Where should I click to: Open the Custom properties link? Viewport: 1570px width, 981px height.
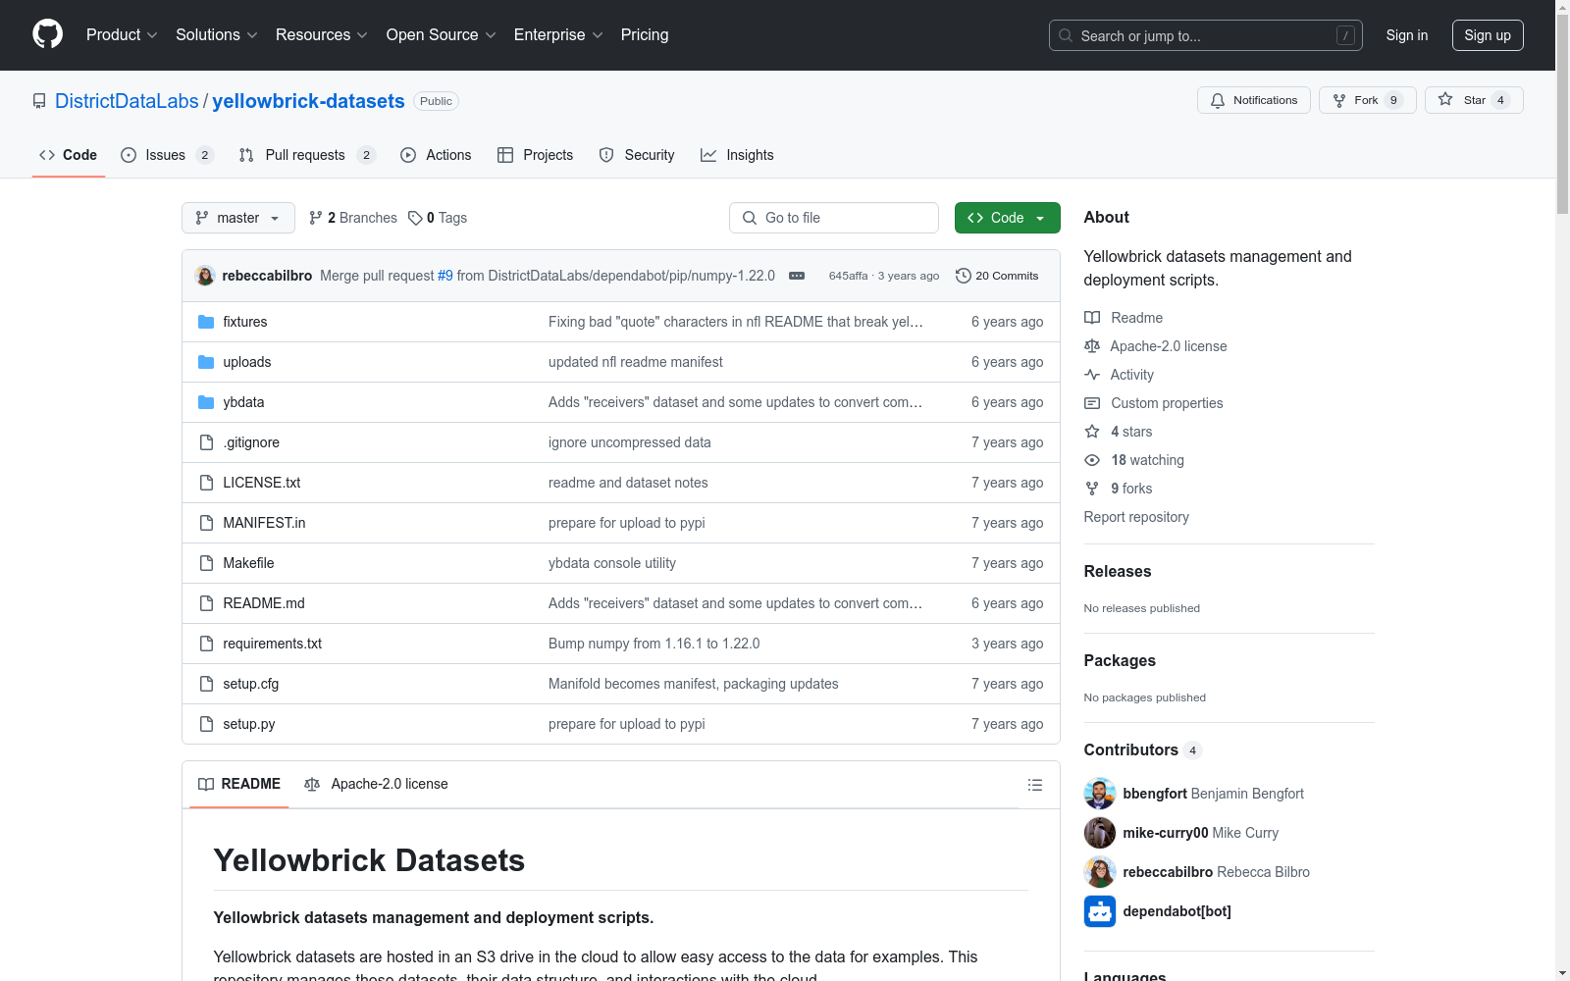tap(1167, 403)
